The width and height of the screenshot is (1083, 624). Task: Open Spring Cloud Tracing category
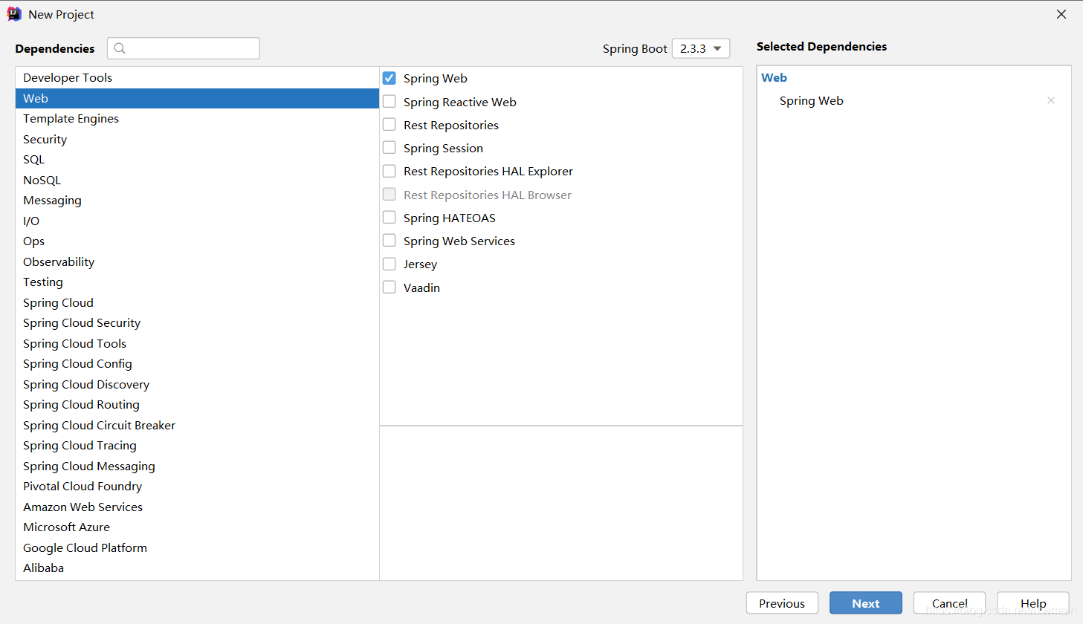[197, 445]
